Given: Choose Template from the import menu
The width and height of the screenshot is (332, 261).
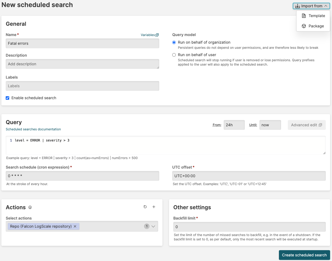Looking at the screenshot, I should 316,15.
